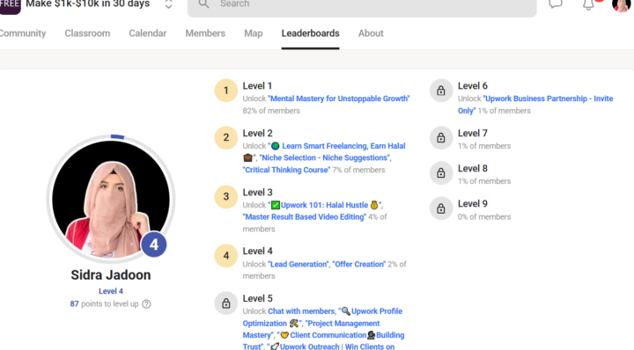Open "Upwork 101: Halal Hustle" link
The width and height of the screenshot is (634, 350).
(325, 205)
